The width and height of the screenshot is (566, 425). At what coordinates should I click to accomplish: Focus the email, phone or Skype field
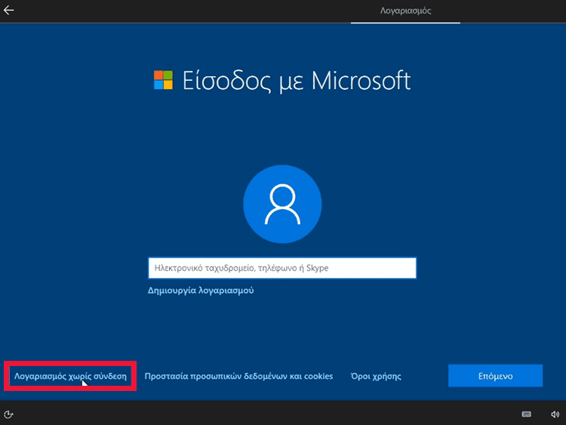pos(282,268)
